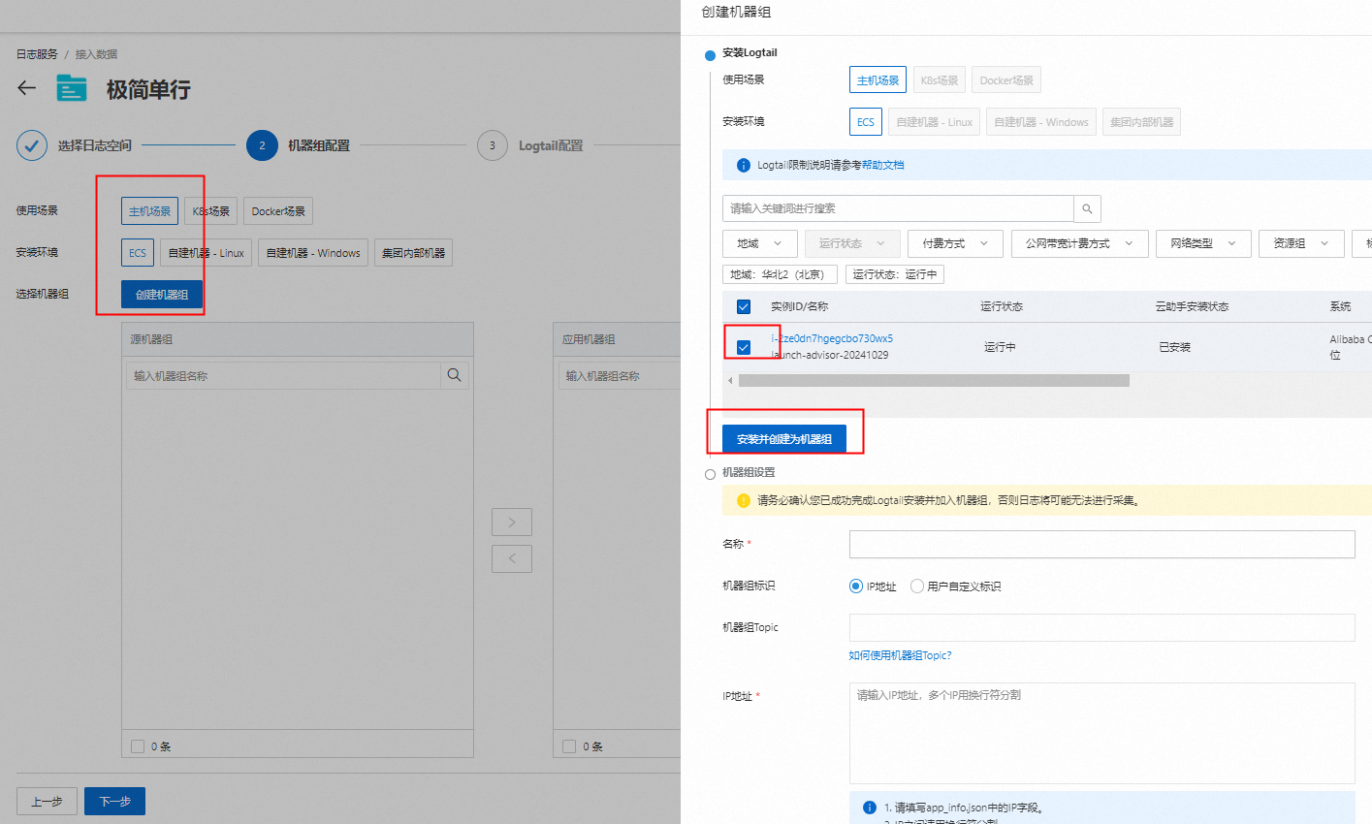Click the 极简单行 folder logo icon

click(x=72, y=88)
